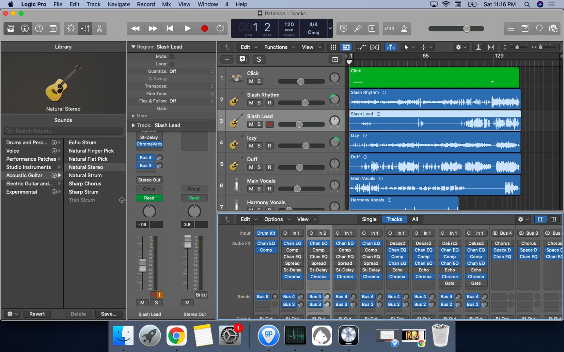The width and height of the screenshot is (564, 352).
Task: Open the Mixer faders button
Action: pos(85,28)
